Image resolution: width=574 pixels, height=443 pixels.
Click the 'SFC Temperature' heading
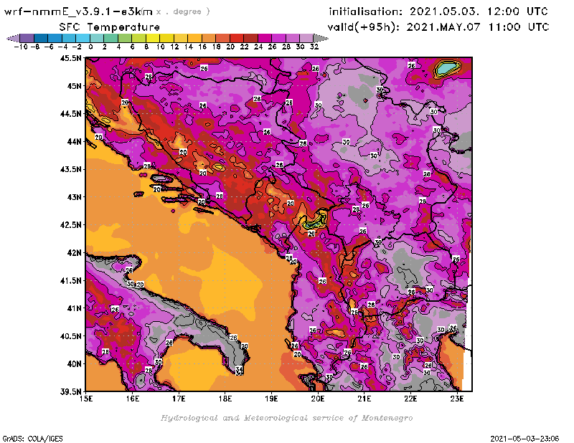click(110, 27)
